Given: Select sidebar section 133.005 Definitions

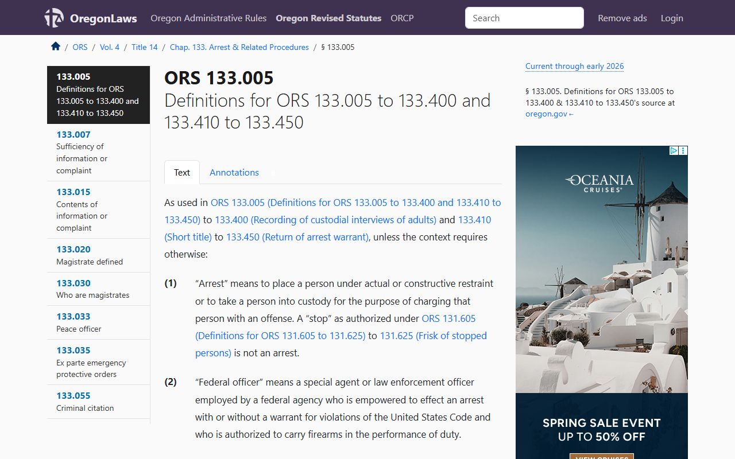Looking at the screenshot, I should coord(98,95).
